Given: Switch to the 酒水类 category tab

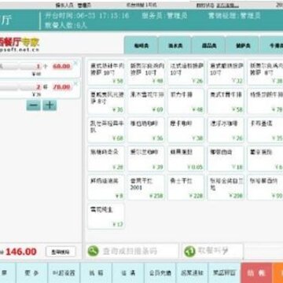Looking at the screenshot, I should (175, 46).
